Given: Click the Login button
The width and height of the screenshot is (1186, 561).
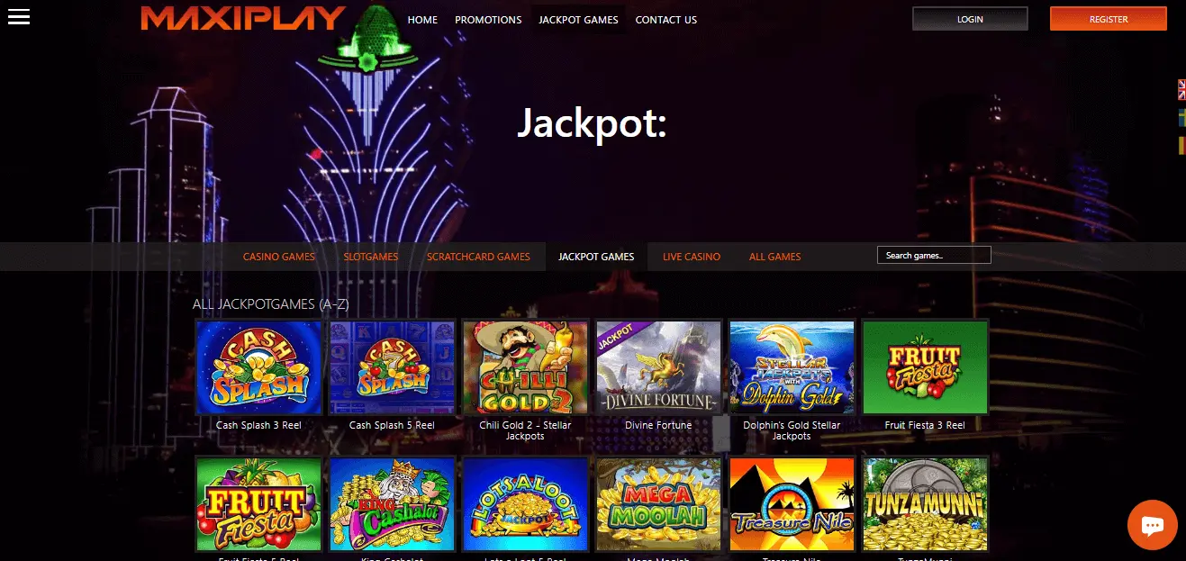Looking at the screenshot, I should click(x=970, y=19).
